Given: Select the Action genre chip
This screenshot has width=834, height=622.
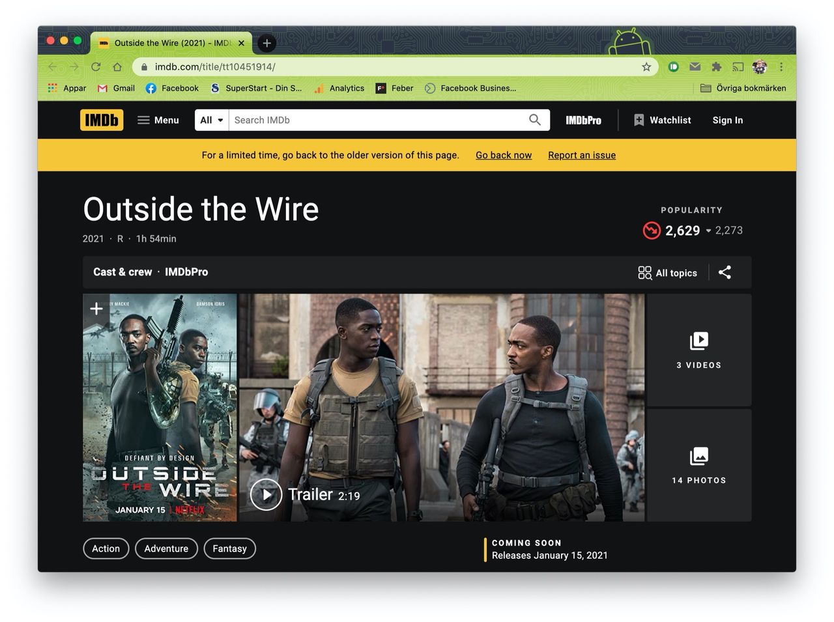Looking at the screenshot, I should click(x=106, y=548).
